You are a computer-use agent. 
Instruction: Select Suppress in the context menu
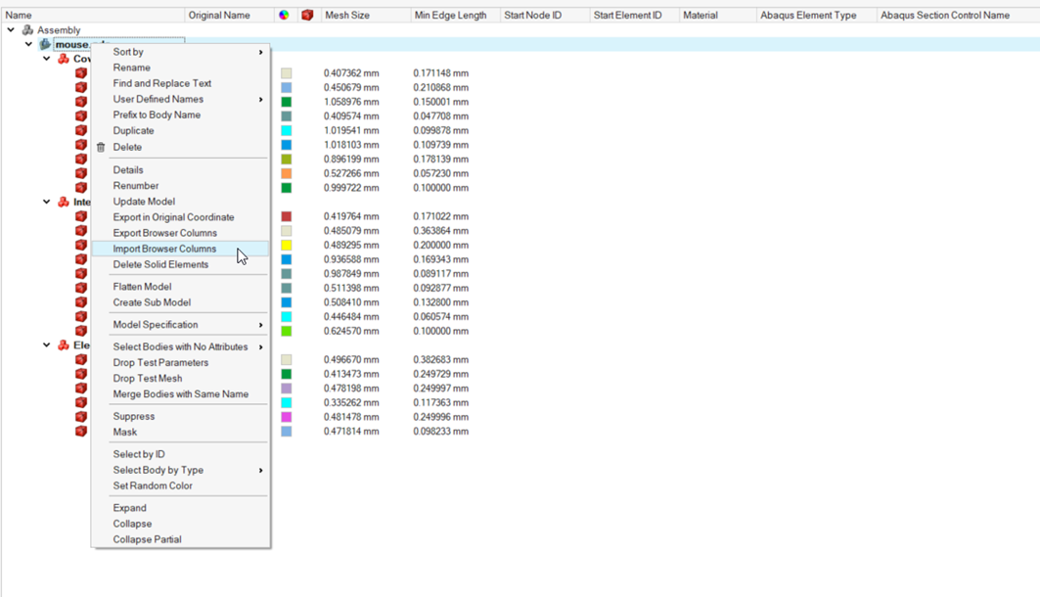[x=134, y=416]
